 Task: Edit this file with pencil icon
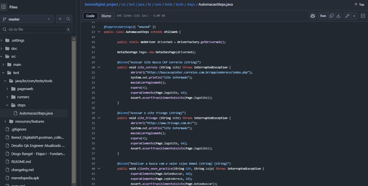point(347,16)
